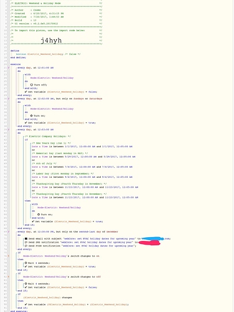Image resolution: width=234 pixels, height=312 pixels.
Task: Click the Mode-Electric: Weekend/Holiday device under the 12:02 timer
Action: (x=52, y=109)
